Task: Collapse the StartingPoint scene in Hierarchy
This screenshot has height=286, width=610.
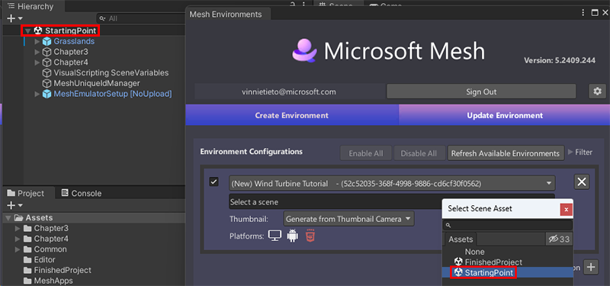Action: click(x=27, y=31)
